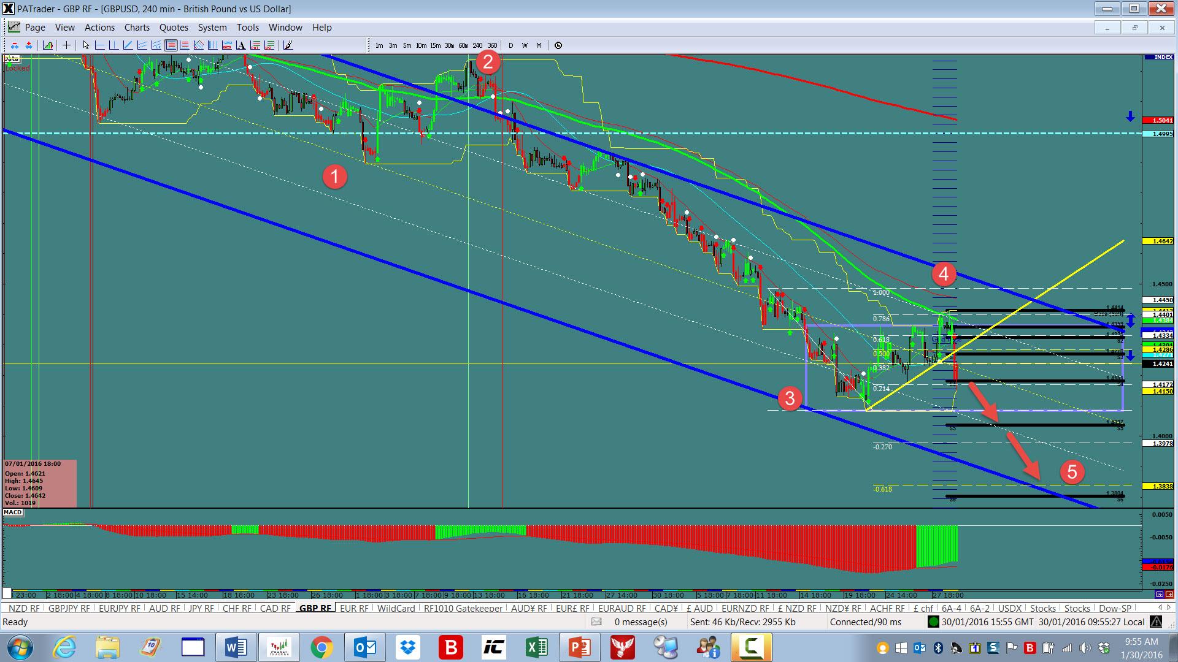Click the envelope messages icon in status bar
Viewport: 1178px width, 662px height.
(x=596, y=622)
